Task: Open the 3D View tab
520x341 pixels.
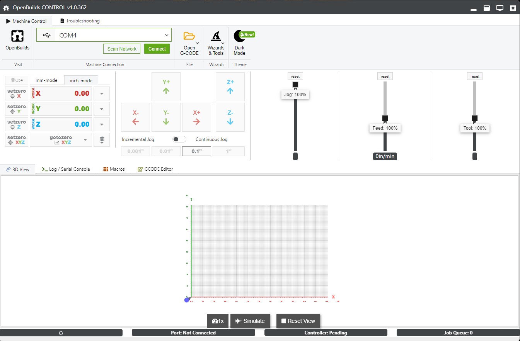Action: tap(17, 169)
